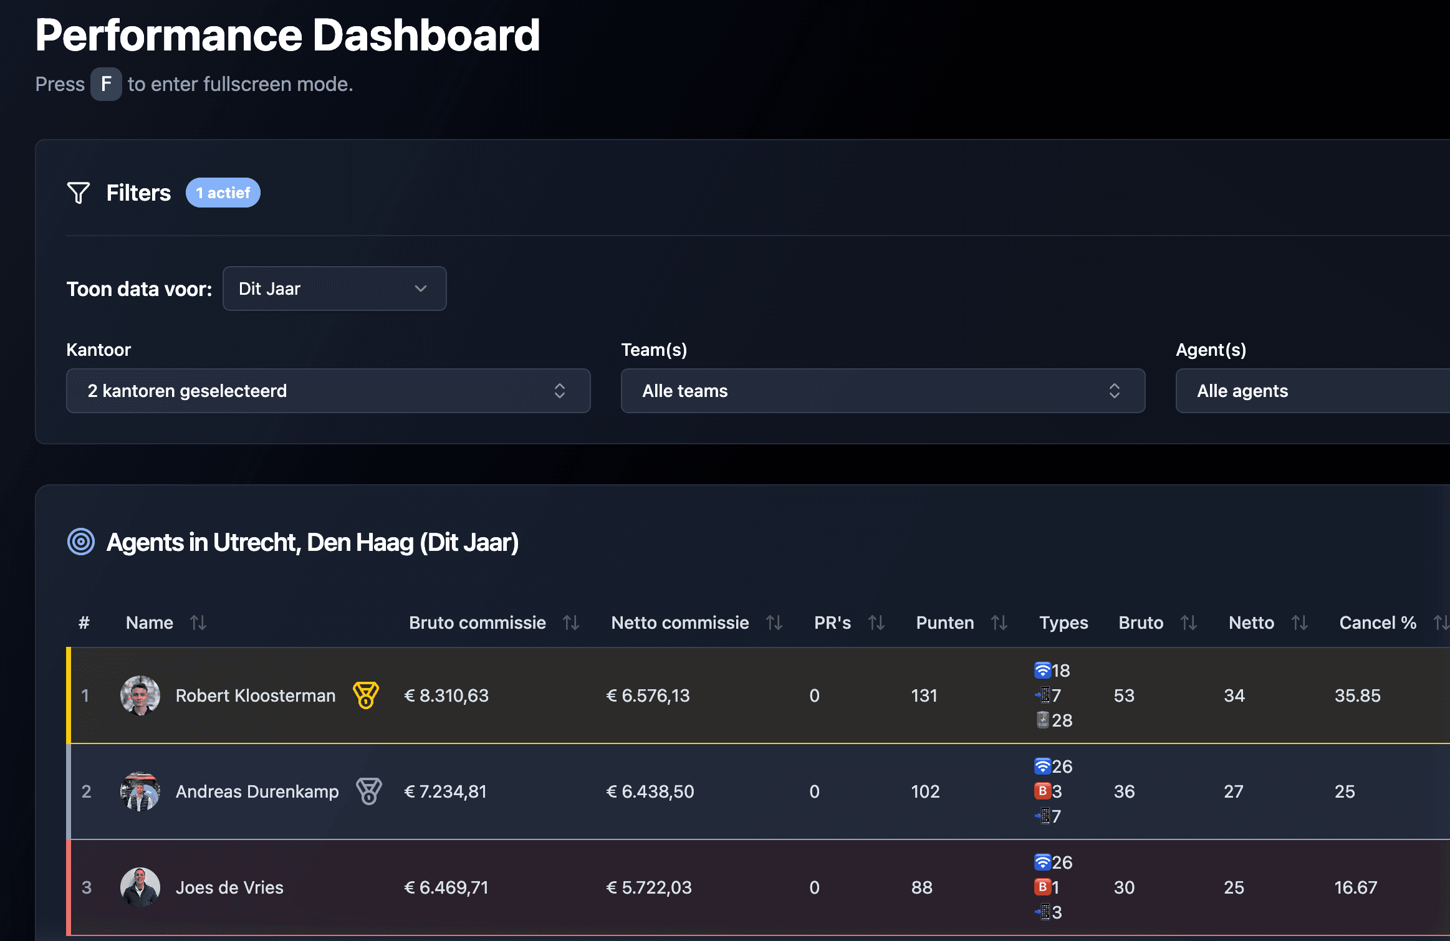This screenshot has height=941, width=1450.
Task: Open the Dit Jaar period dropdown
Action: coord(334,289)
